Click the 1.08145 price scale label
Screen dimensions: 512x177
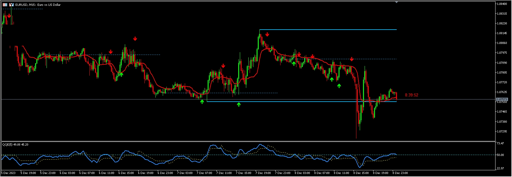tap(502, 33)
